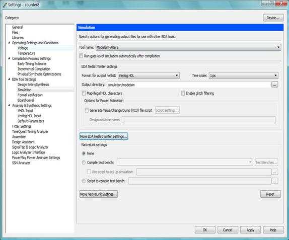Open Voltage settings
The width and height of the screenshot is (289, 240).
pyautogui.click(x=23, y=48)
